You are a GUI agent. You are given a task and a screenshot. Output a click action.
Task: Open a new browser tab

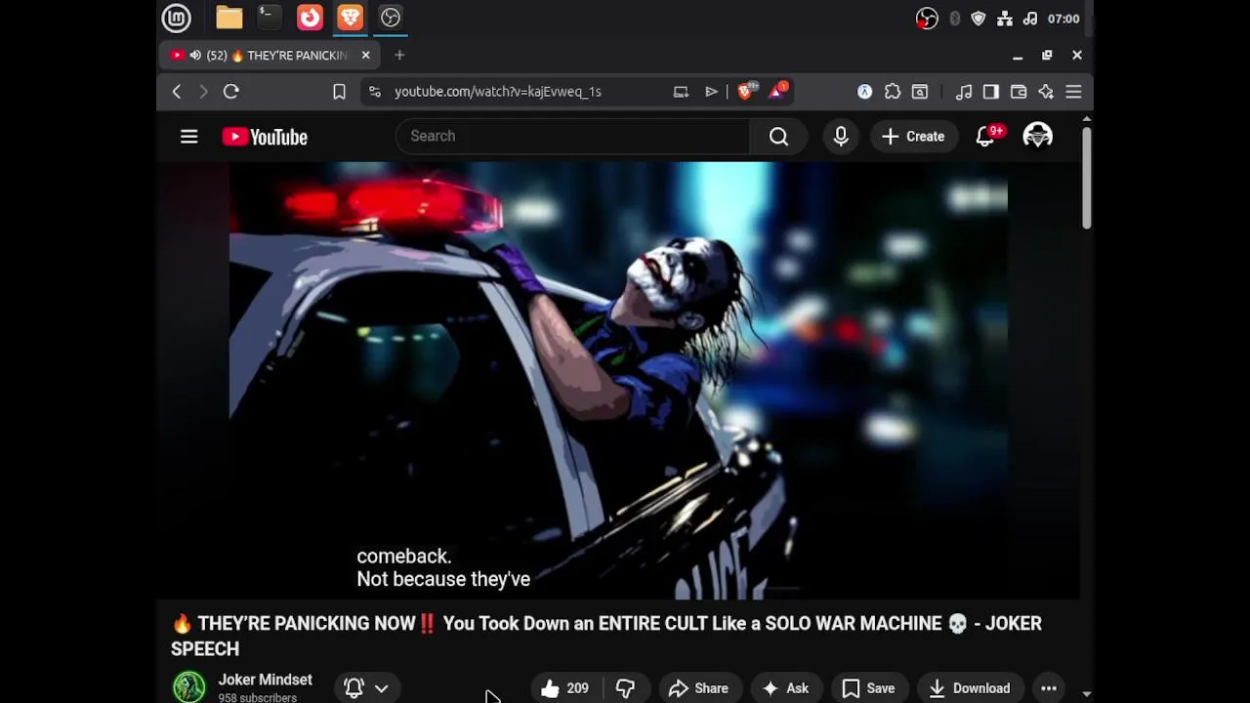[x=399, y=56]
